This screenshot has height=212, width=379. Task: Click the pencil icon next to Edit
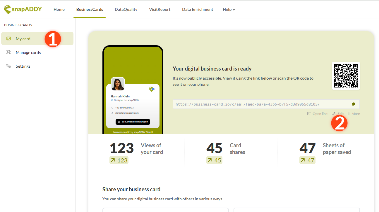pyautogui.click(x=334, y=113)
